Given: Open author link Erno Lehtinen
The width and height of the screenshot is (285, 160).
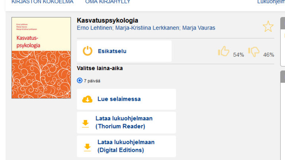Looking at the screenshot, I should pos(94,28).
